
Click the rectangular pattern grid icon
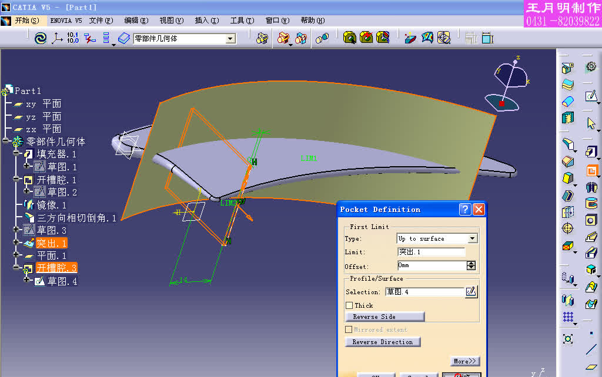568,317
